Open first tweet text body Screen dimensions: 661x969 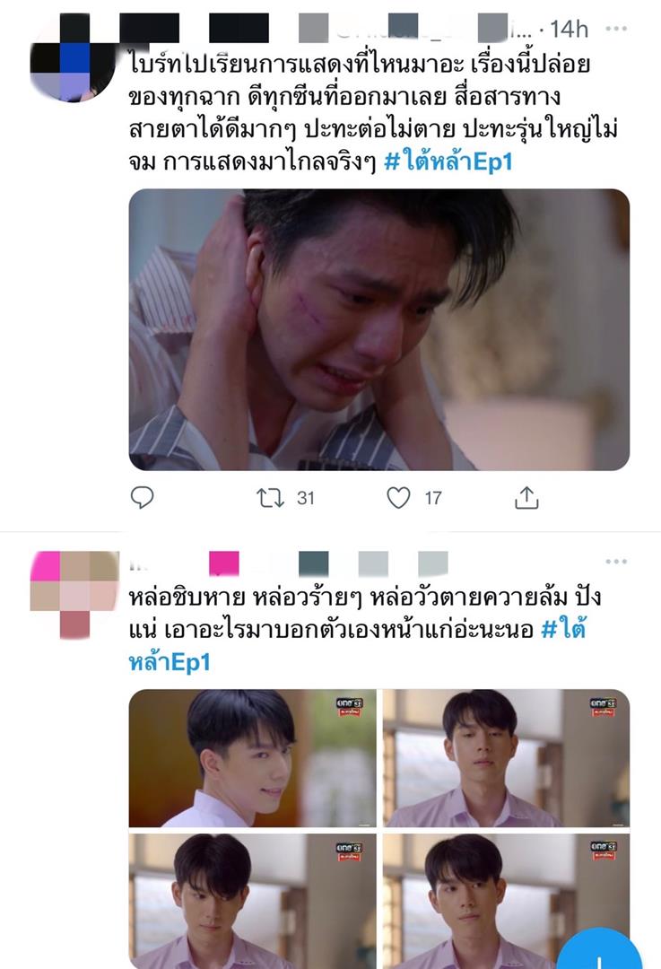coord(373,113)
